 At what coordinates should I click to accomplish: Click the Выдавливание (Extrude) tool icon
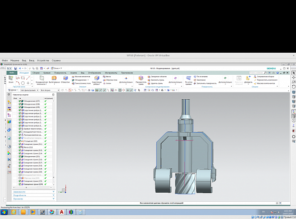[x=54, y=78]
